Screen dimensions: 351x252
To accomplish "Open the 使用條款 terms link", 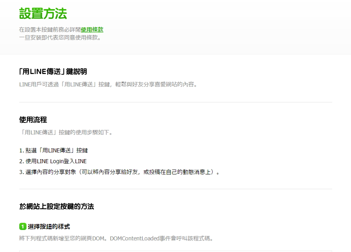I will (92, 30).
